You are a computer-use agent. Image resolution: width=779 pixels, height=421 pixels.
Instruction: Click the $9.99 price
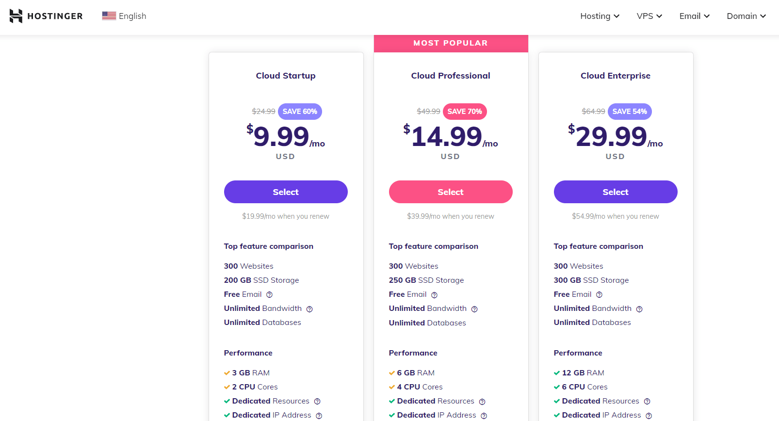[285, 136]
